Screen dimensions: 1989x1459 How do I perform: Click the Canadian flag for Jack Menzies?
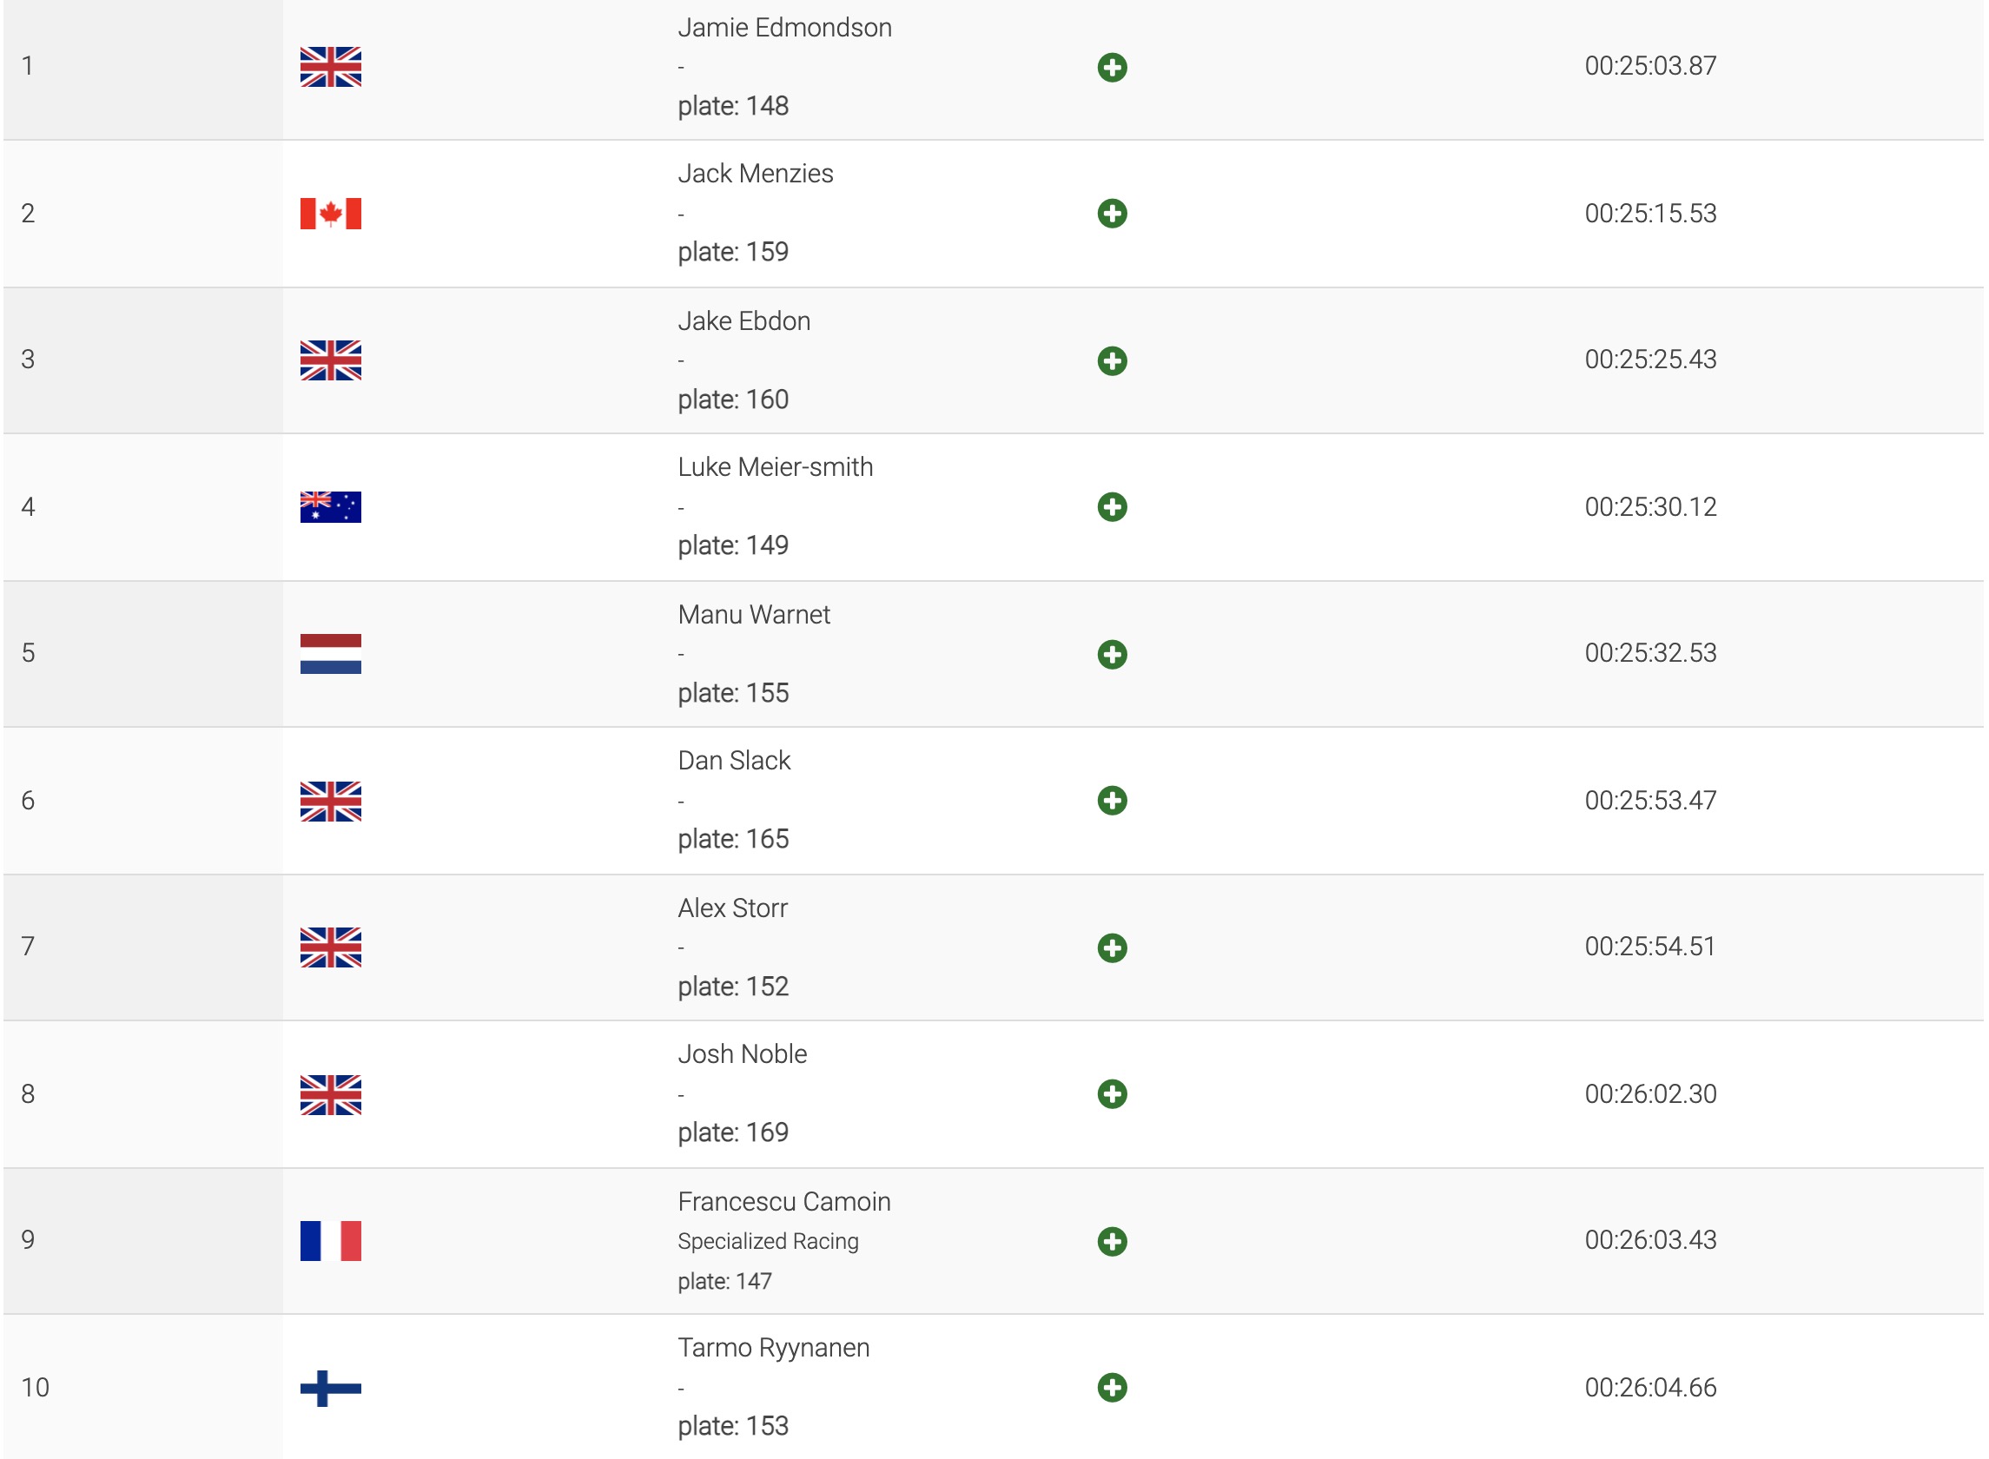(x=330, y=214)
